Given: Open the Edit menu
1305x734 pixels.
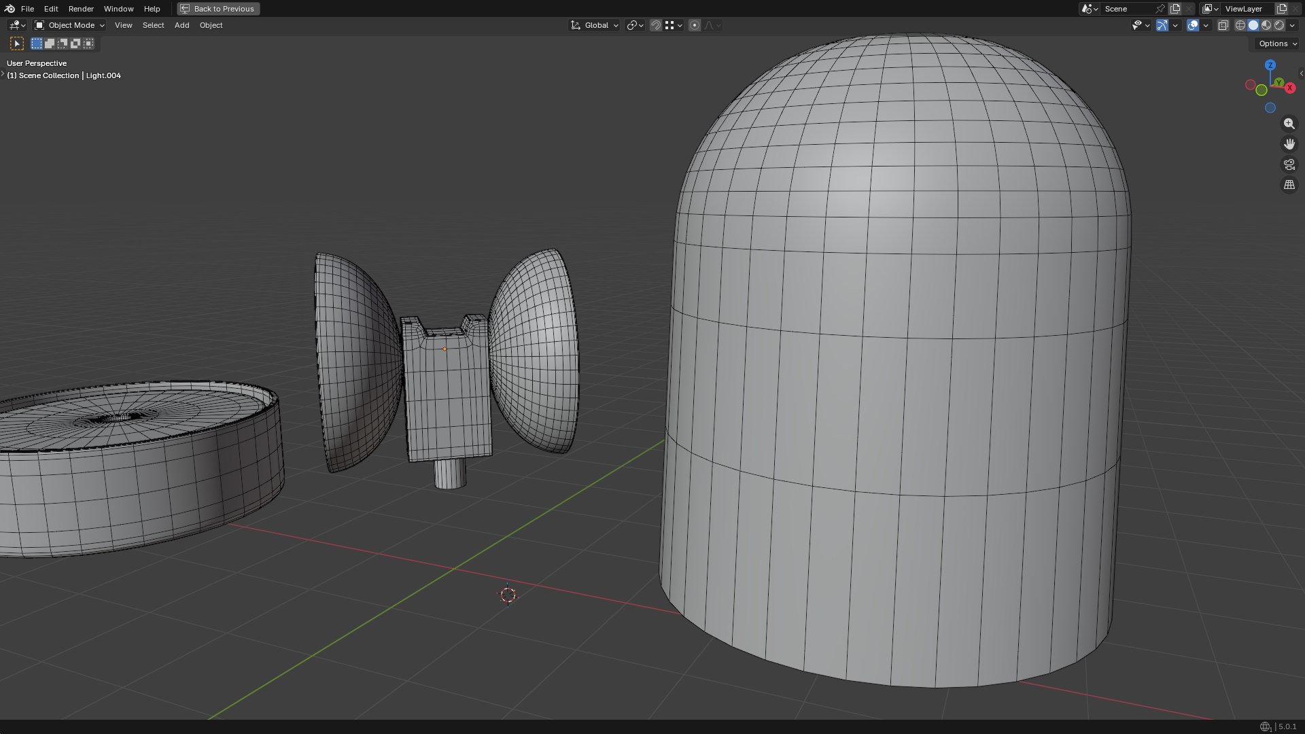Looking at the screenshot, I should 51,9.
